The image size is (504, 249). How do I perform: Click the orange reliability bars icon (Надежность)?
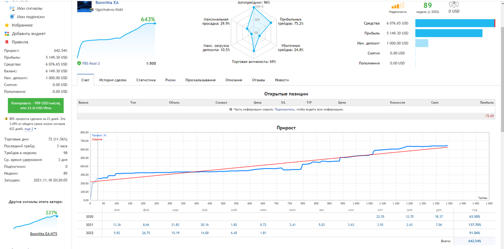398,5
